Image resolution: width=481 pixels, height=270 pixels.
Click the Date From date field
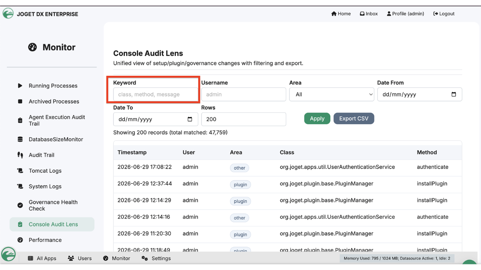[420, 94]
